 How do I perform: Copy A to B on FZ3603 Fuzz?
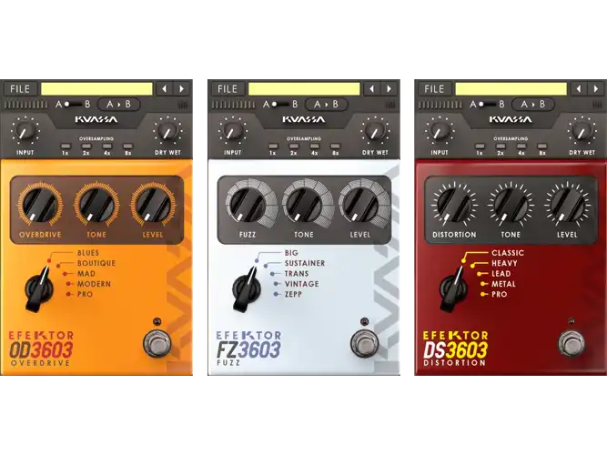(x=326, y=104)
